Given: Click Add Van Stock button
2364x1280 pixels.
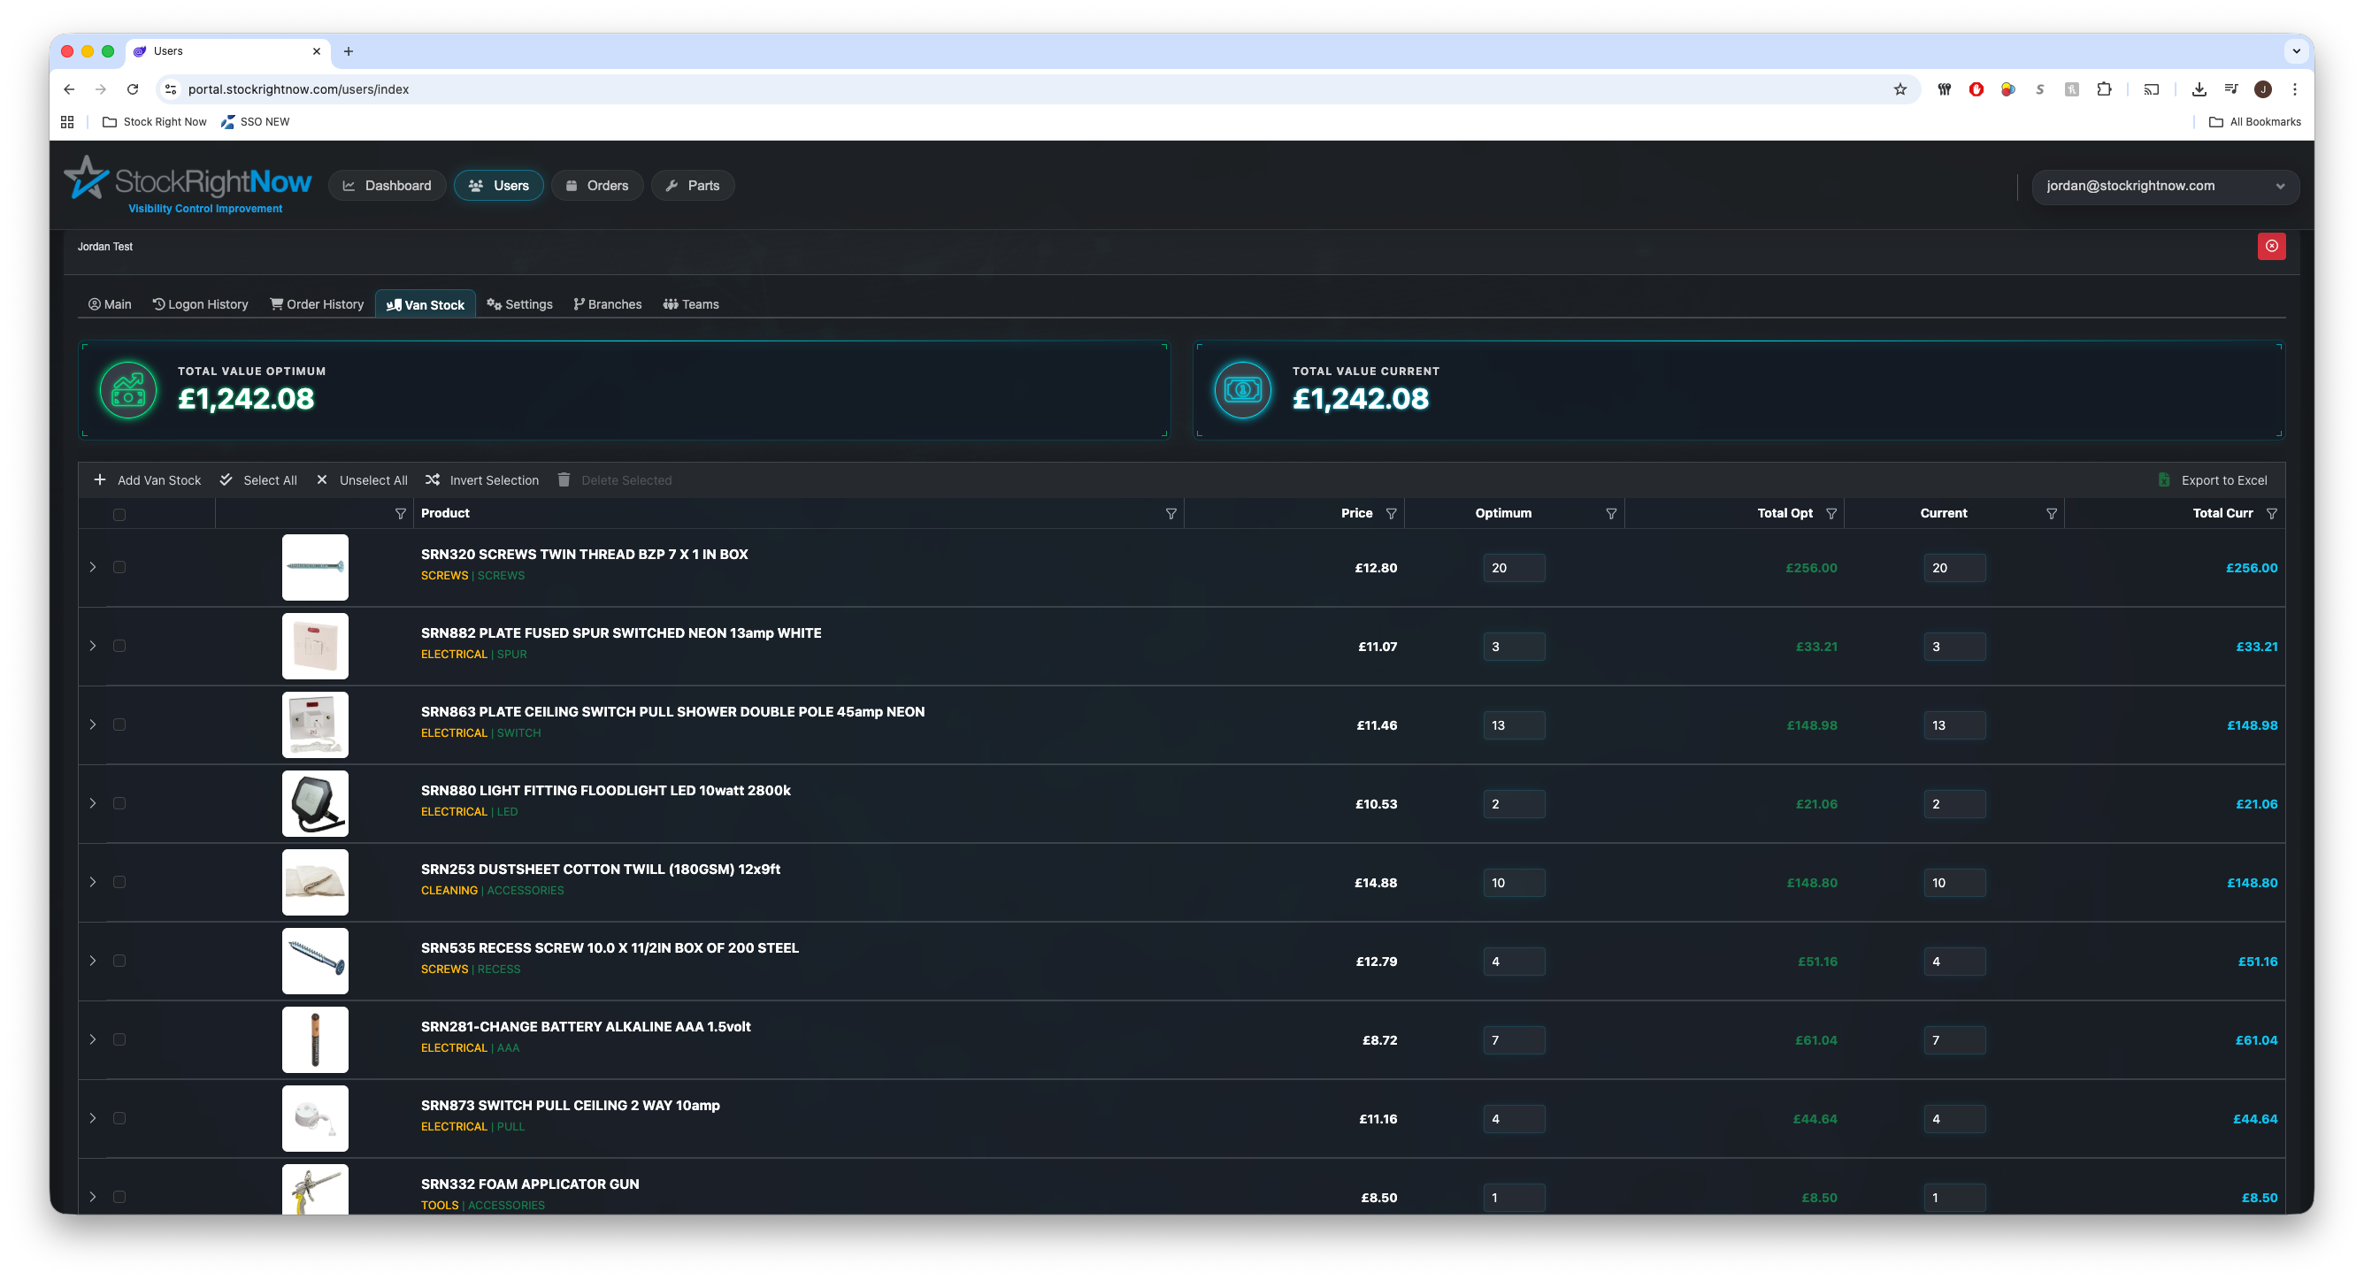Looking at the screenshot, I should click(148, 479).
